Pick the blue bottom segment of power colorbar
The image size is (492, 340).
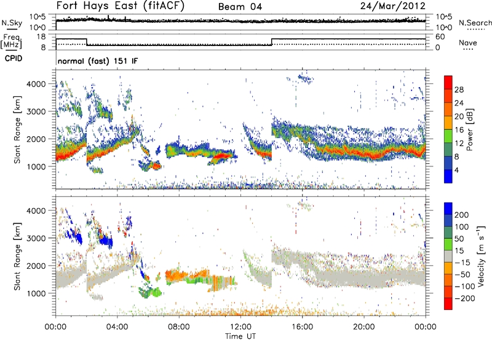point(448,176)
